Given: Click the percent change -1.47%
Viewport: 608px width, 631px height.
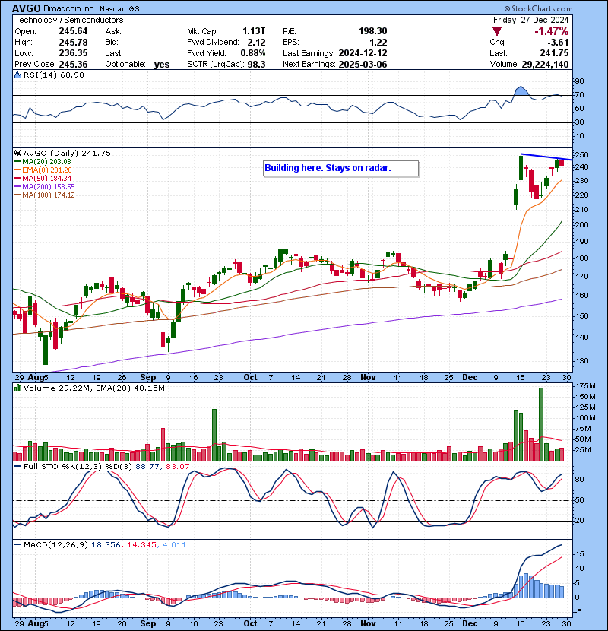Looking at the screenshot, I should 551,31.
